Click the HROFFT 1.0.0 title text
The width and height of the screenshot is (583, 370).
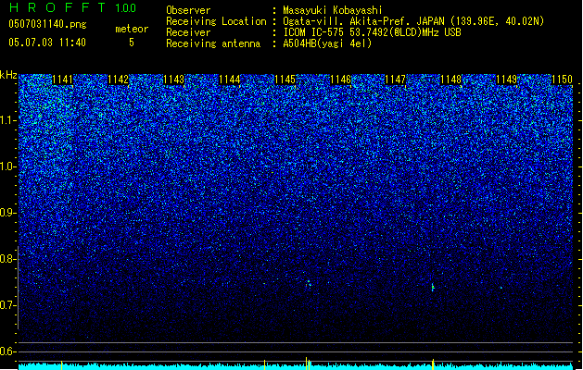73,7
